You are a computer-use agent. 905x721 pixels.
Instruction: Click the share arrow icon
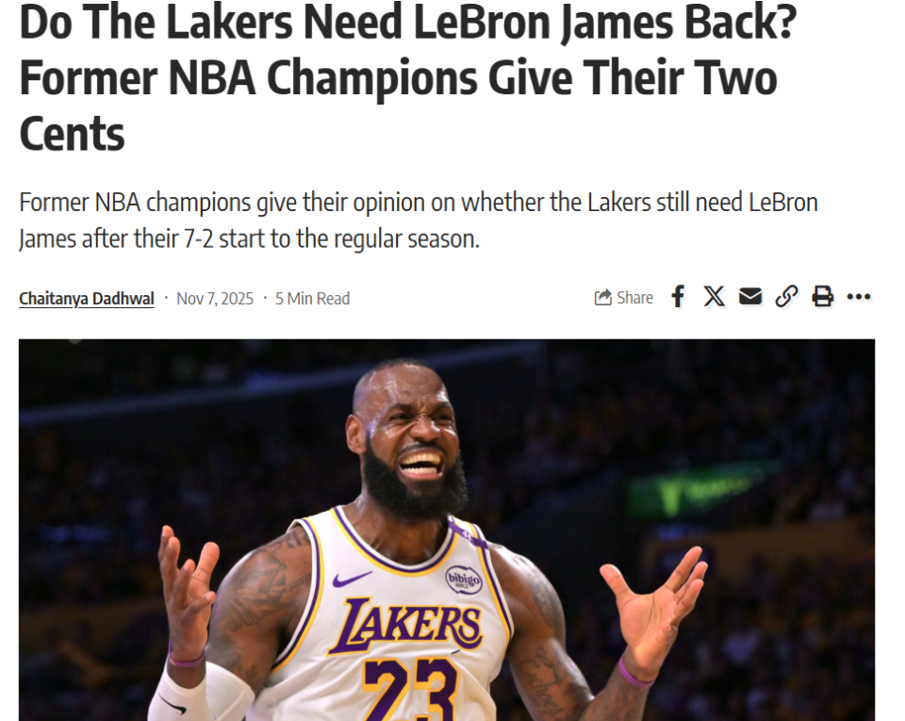click(603, 298)
